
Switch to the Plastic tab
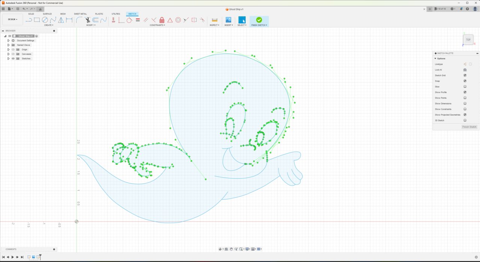coord(99,14)
